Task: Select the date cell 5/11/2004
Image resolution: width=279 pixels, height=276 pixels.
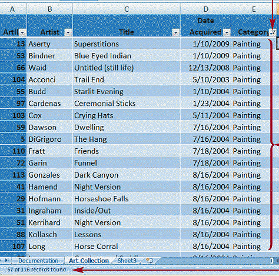Action: click(x=205, y=115)
